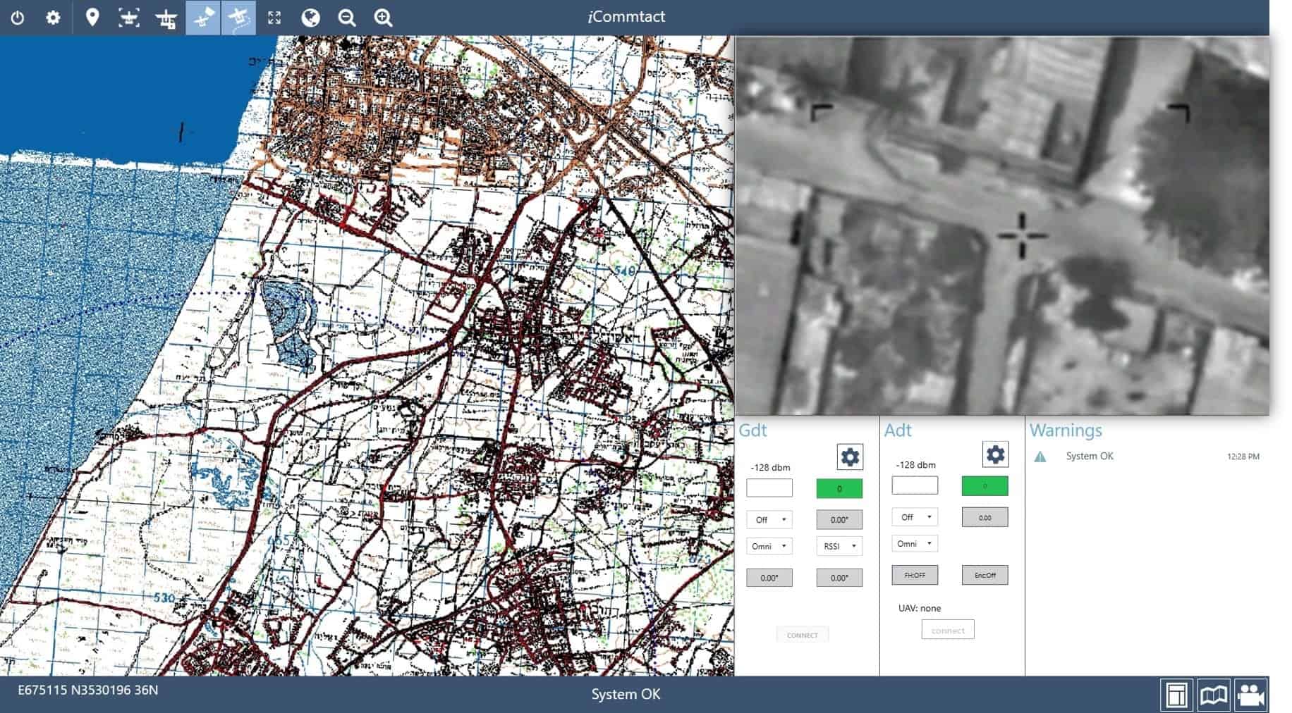1292x713 pixels.
Task: Toggle the Adt FH:OFF button
Action: tap(915, 575)
